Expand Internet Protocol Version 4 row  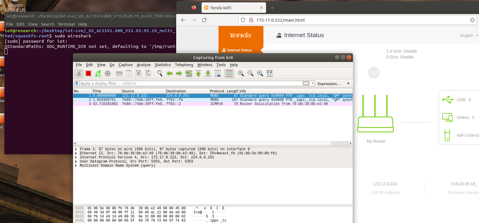[76, 157]
